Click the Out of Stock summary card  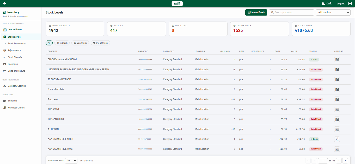click(259, 29)
